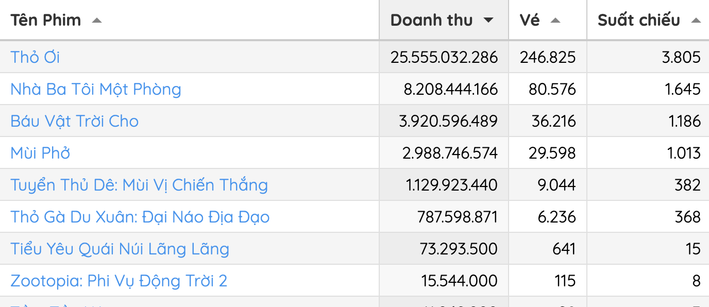Open Tiểu Yêu Quái Núi Lãng Lãng link
This screenshot has width=709, height=307.
point(120,249)
